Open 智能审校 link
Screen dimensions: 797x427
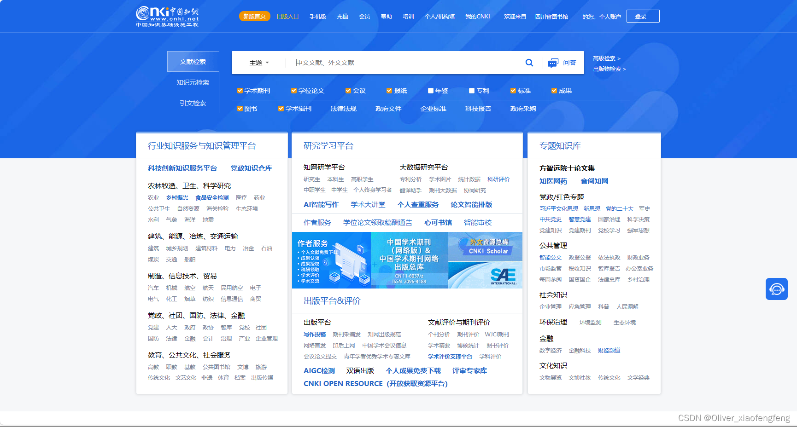coord(478,222)
